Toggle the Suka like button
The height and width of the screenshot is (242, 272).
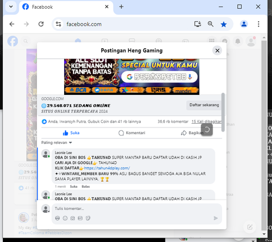[71, 133]
